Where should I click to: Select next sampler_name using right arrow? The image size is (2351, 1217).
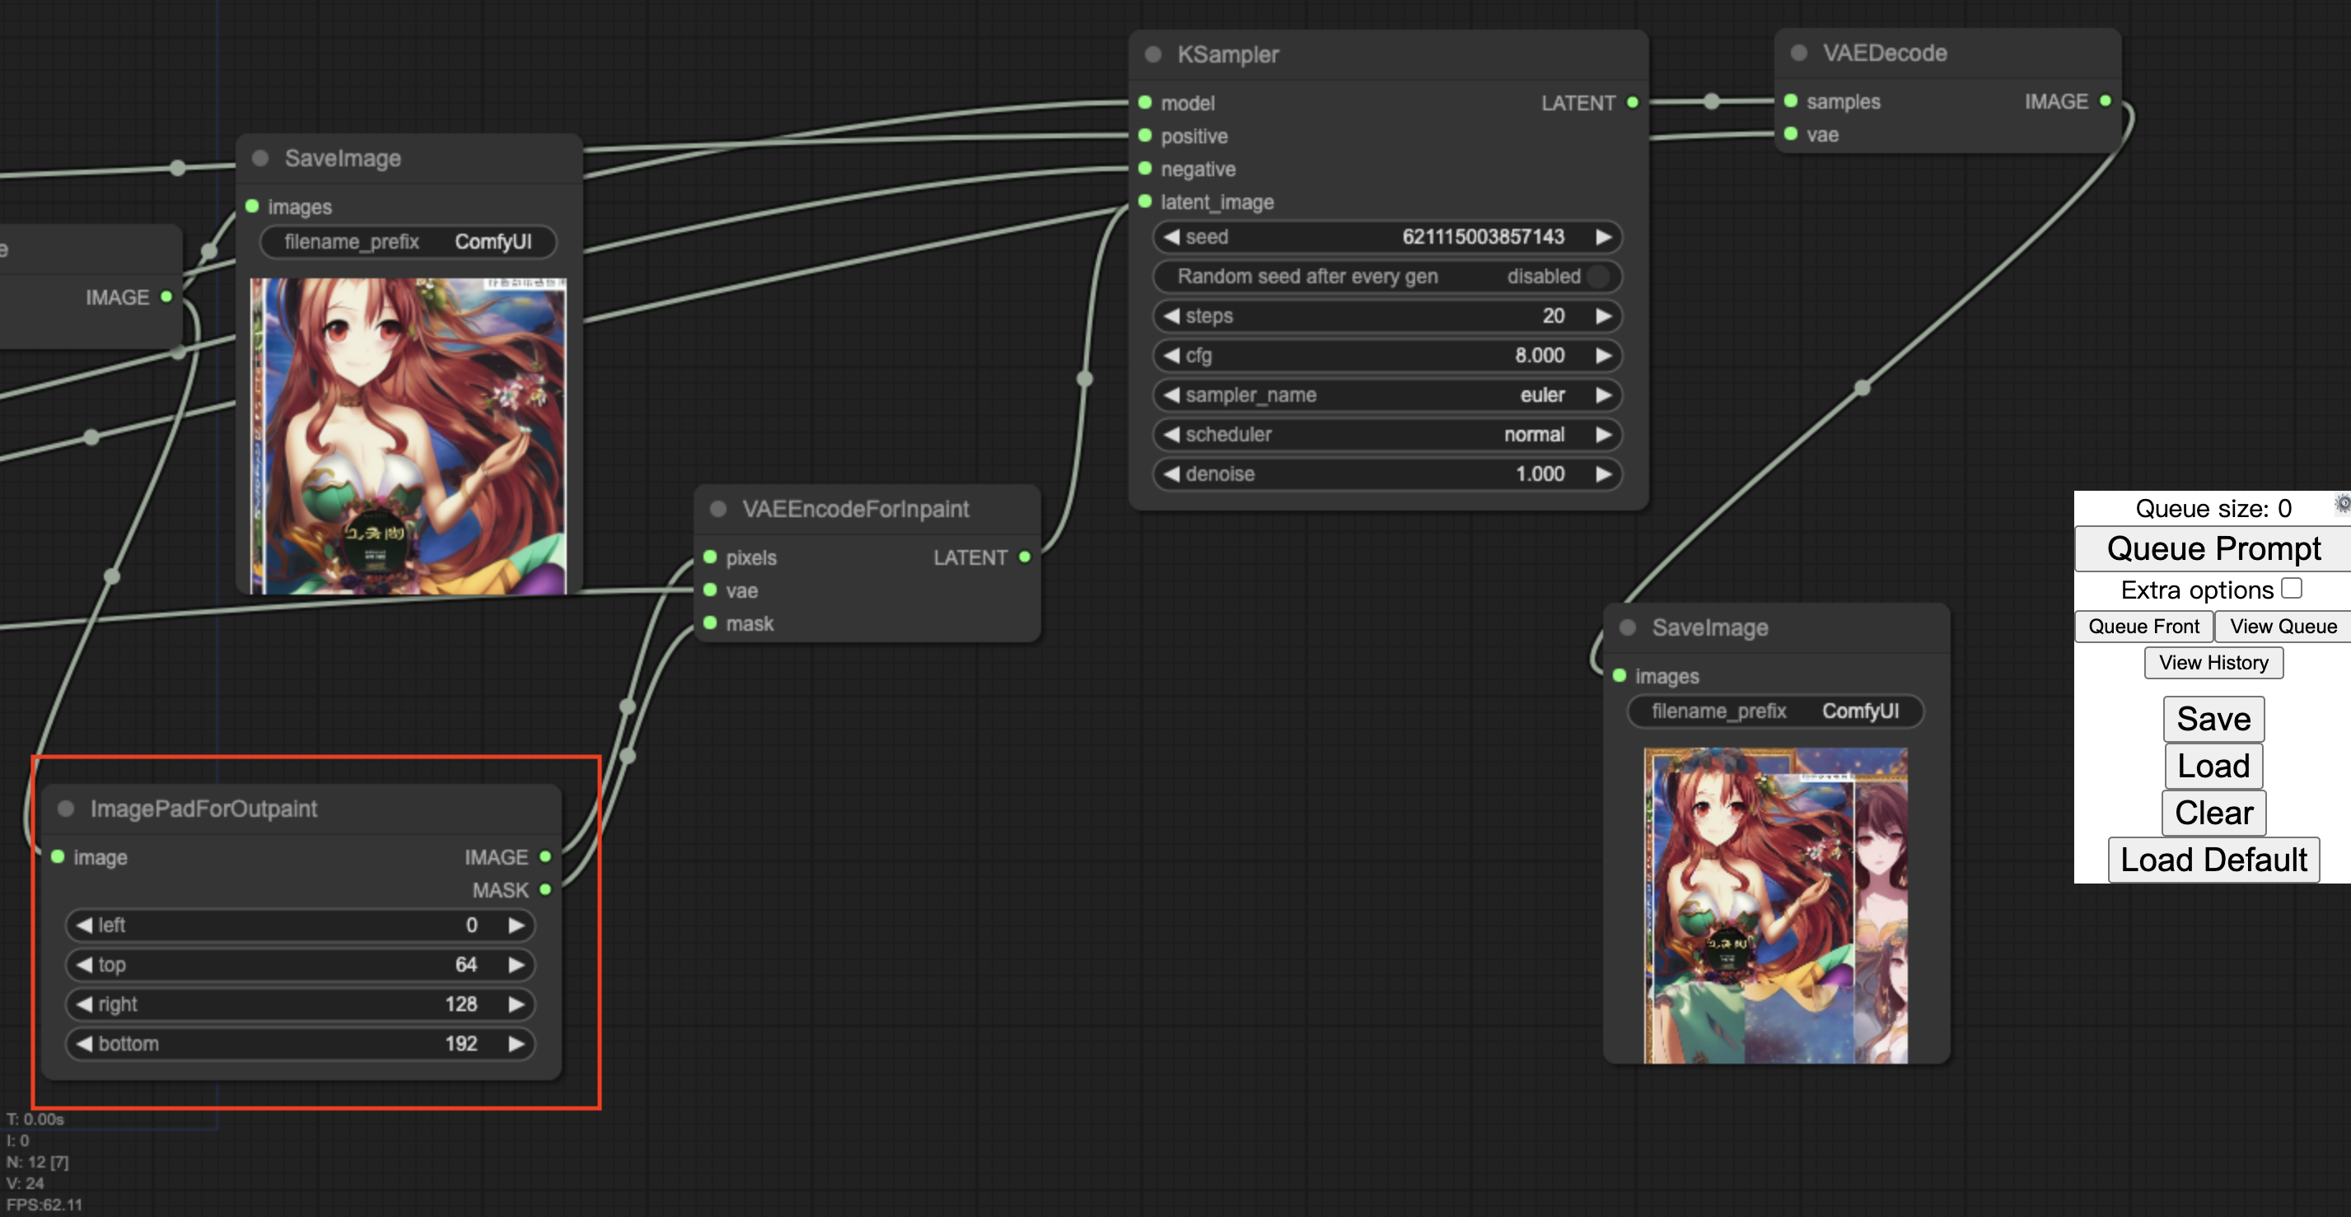pos(1604,395)
